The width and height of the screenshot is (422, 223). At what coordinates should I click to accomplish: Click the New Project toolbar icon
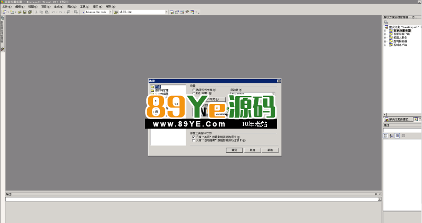click(x=4, y=12)
